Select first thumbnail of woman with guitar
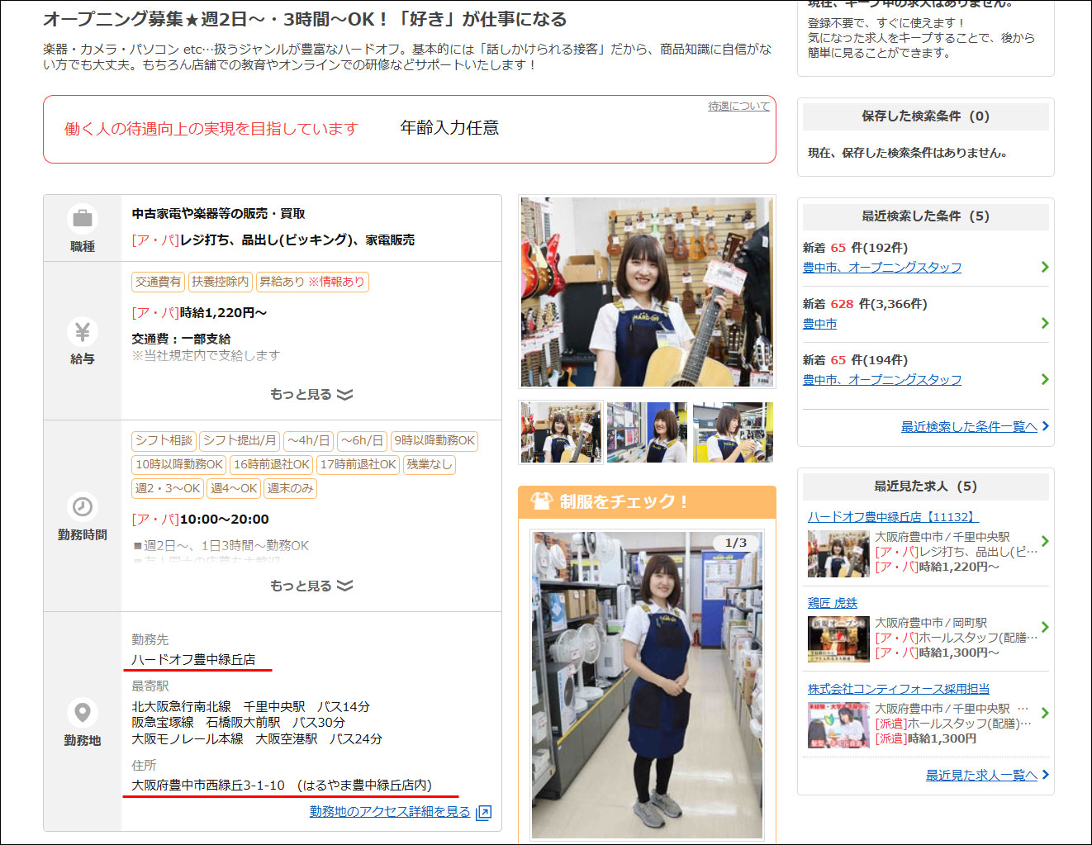 pos(561,432)
